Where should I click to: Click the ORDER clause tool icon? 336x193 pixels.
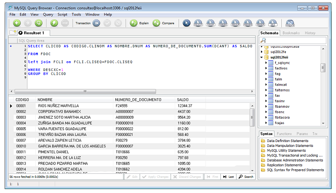(260, 23)
